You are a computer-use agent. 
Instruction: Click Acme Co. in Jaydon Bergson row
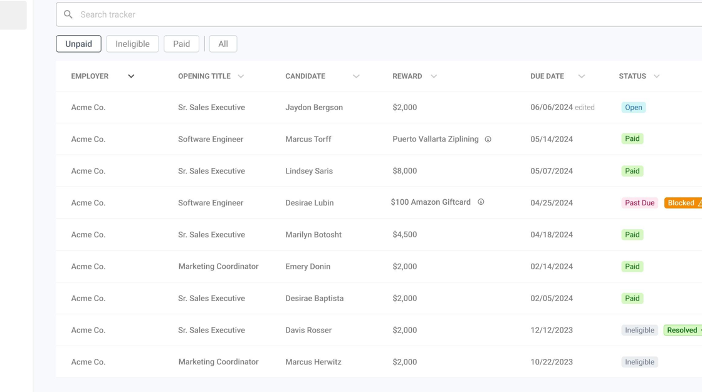pos(88,108)
